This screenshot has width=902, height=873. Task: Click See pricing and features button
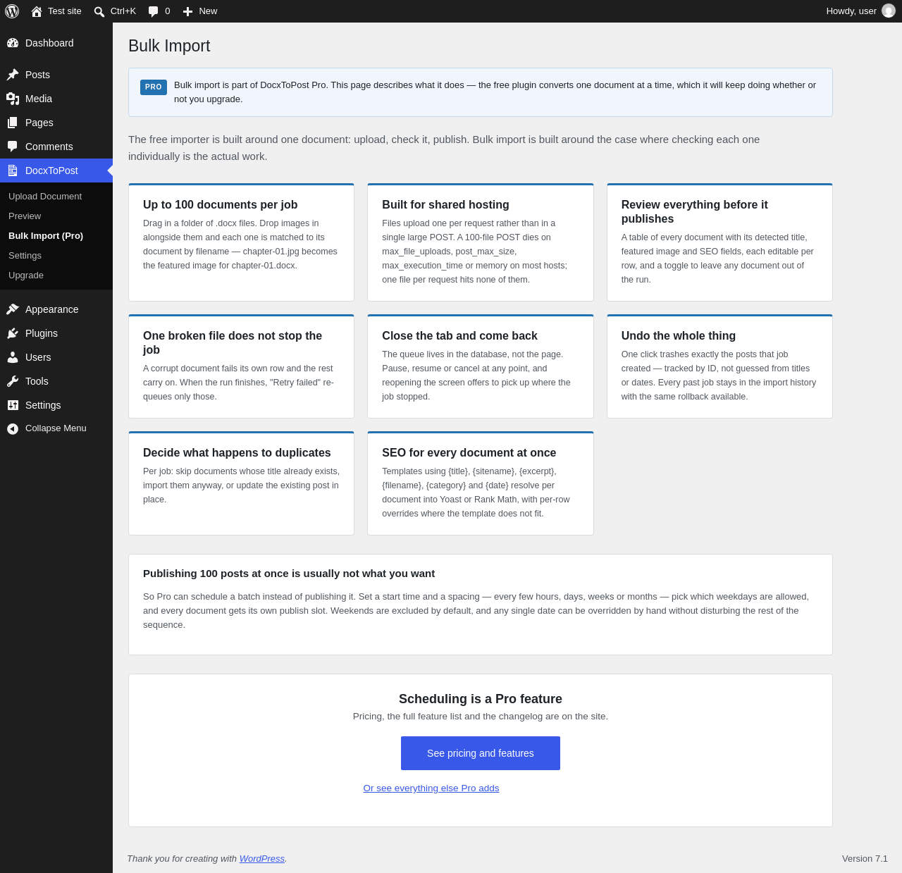coord(481,753)
